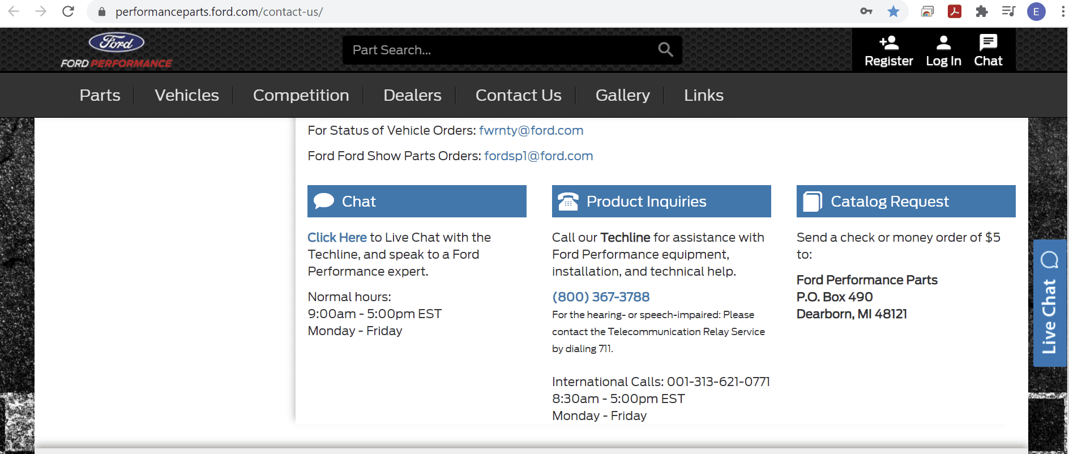Open the Chrome three-dot menu
The height and width of the screenshot is (454, 1069).
(x=1063, y=11)
